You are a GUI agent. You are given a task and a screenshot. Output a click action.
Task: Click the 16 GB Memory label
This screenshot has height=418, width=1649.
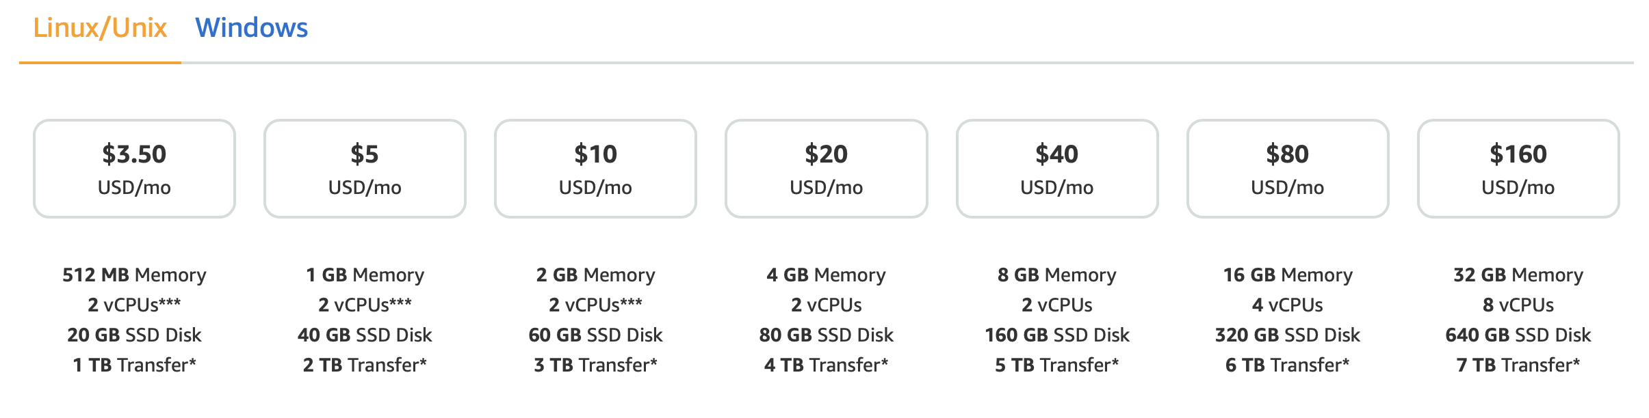(x=1287, y=275)
